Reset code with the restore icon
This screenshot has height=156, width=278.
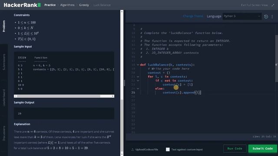coord(266,16)
